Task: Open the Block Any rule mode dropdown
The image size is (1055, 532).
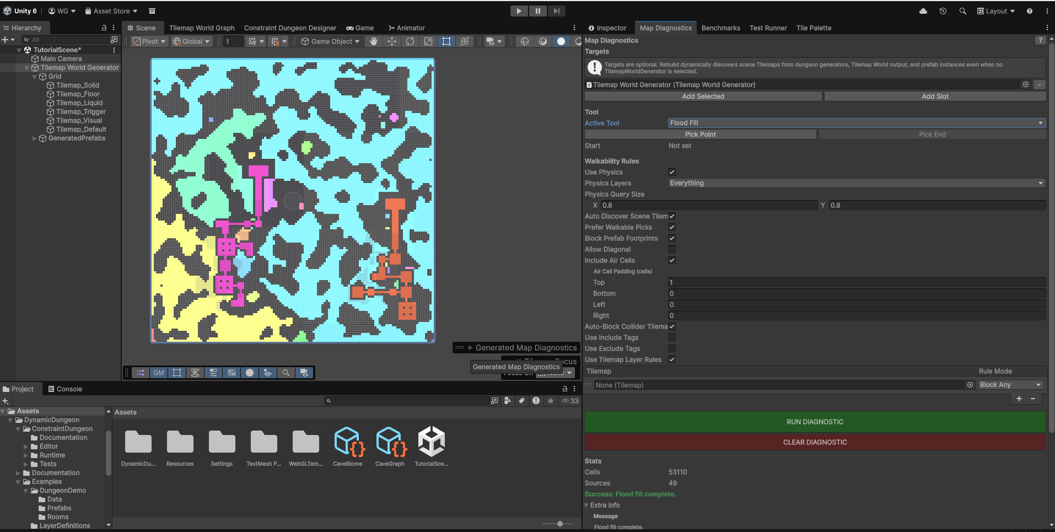Action: point(1010,385)
